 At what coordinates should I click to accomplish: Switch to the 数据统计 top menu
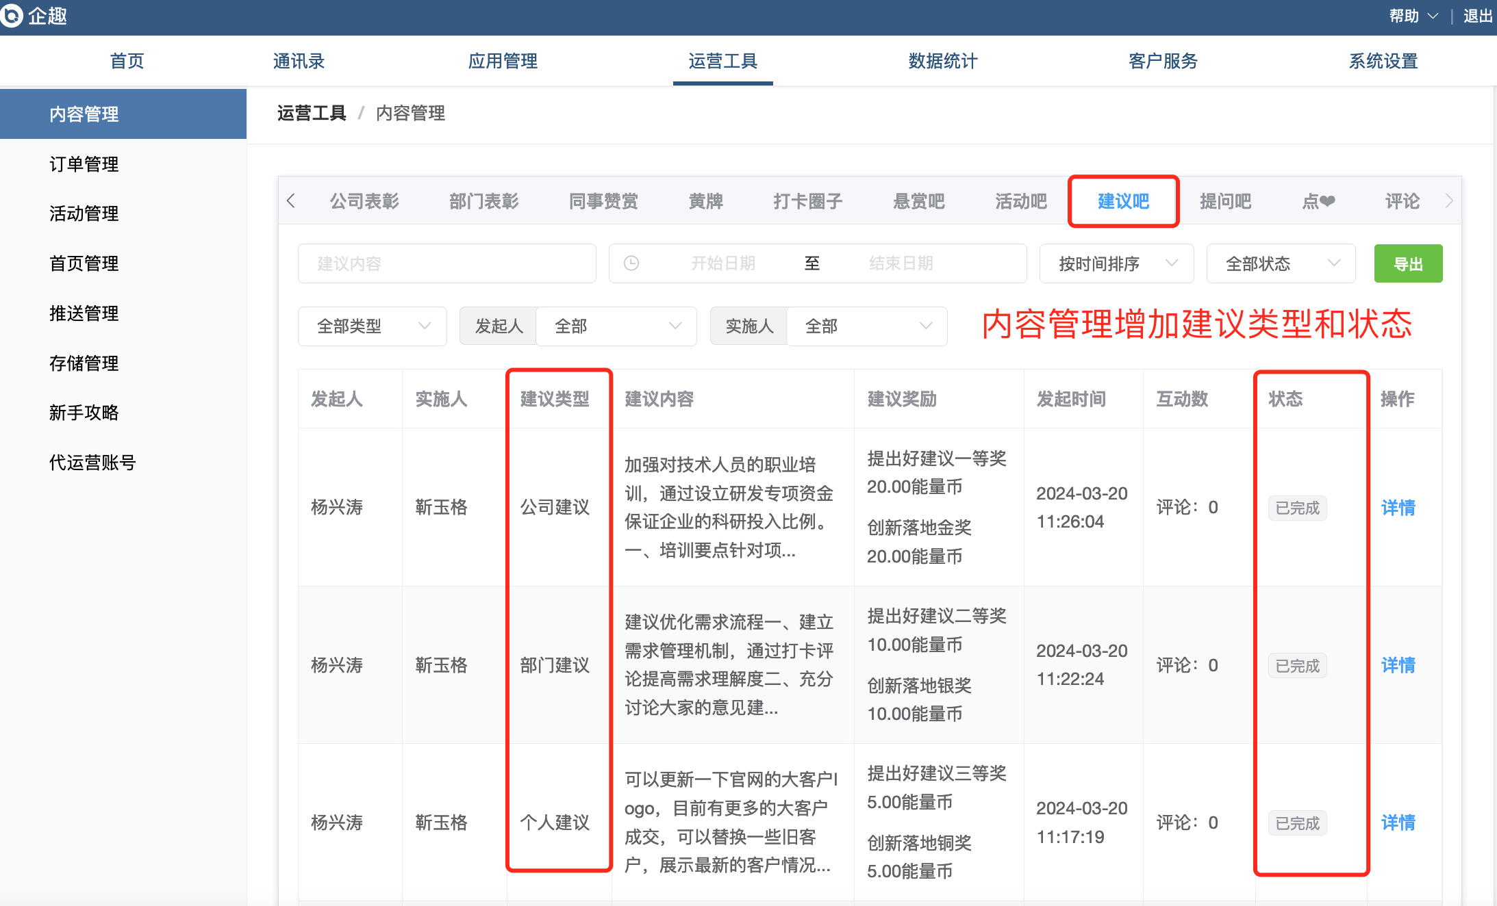click(943, 61)
